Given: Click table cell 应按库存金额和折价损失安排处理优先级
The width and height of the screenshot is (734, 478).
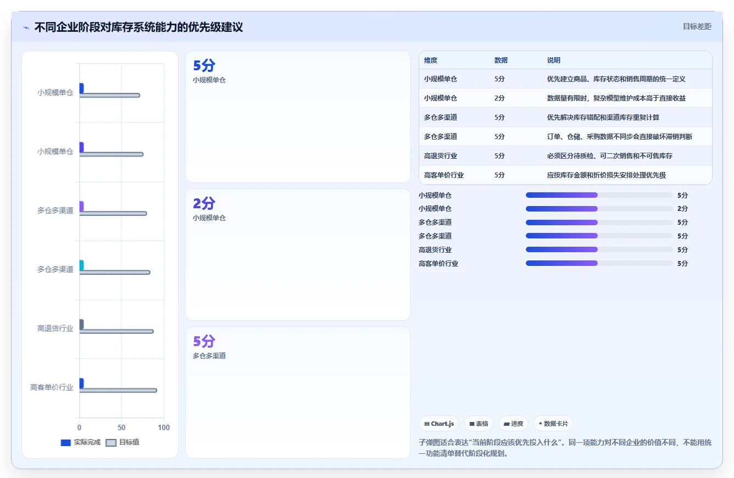Looking at the screenshot, I should coord(607,175).
